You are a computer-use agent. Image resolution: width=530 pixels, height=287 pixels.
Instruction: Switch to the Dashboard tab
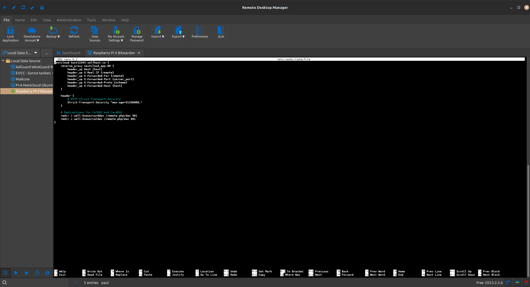pos(68,53)
